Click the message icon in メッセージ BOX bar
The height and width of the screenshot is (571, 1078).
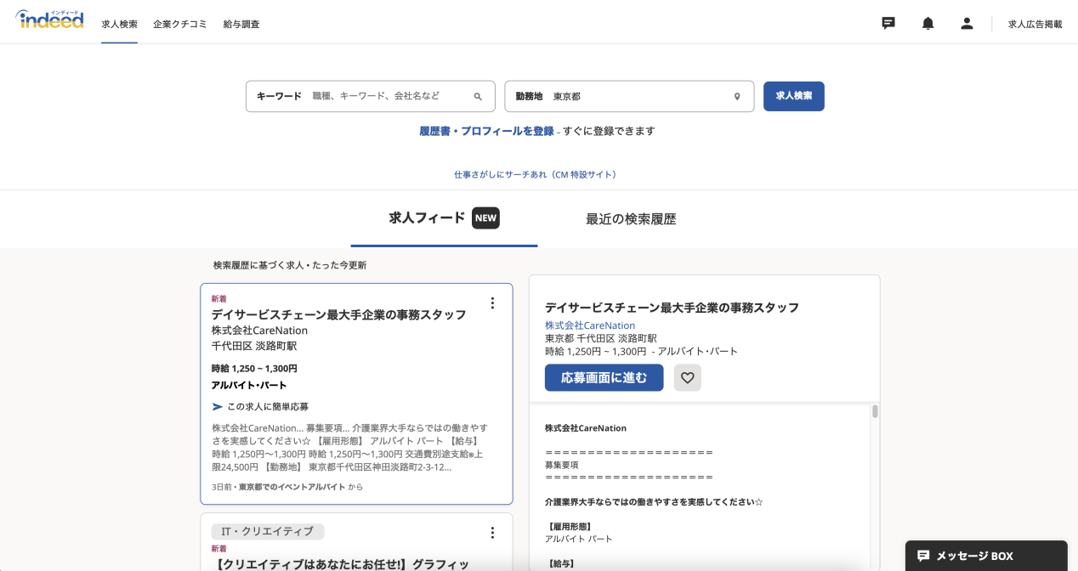tap(923, 556)
